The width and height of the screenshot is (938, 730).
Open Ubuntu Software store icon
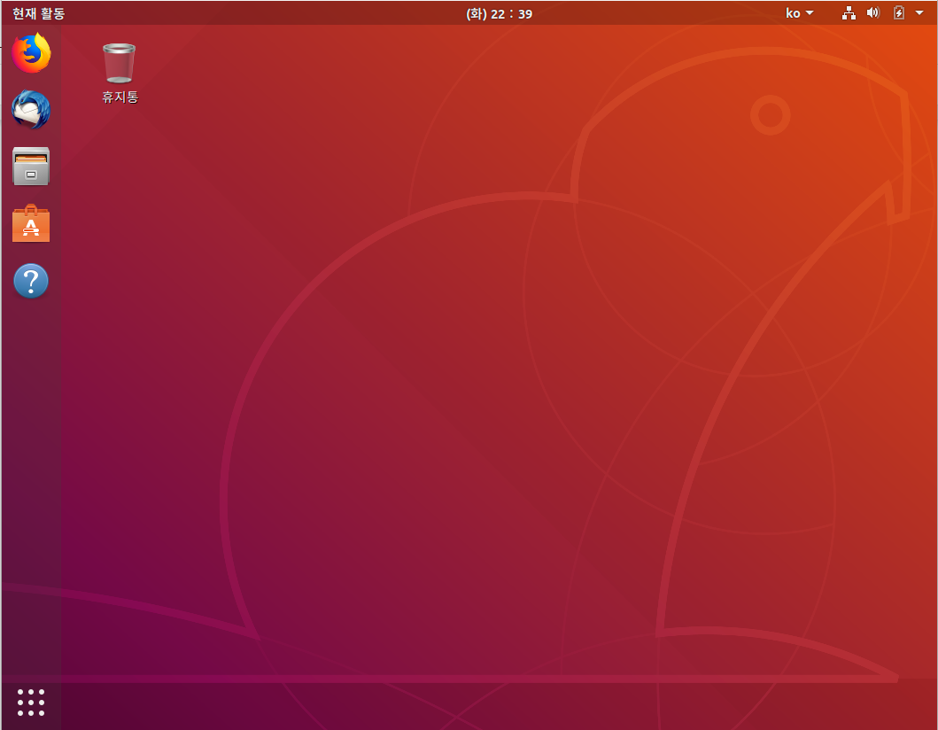[31, 223]
